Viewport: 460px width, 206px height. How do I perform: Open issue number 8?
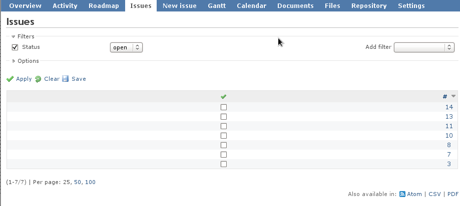pyautogui.click(x=449, y=145)
